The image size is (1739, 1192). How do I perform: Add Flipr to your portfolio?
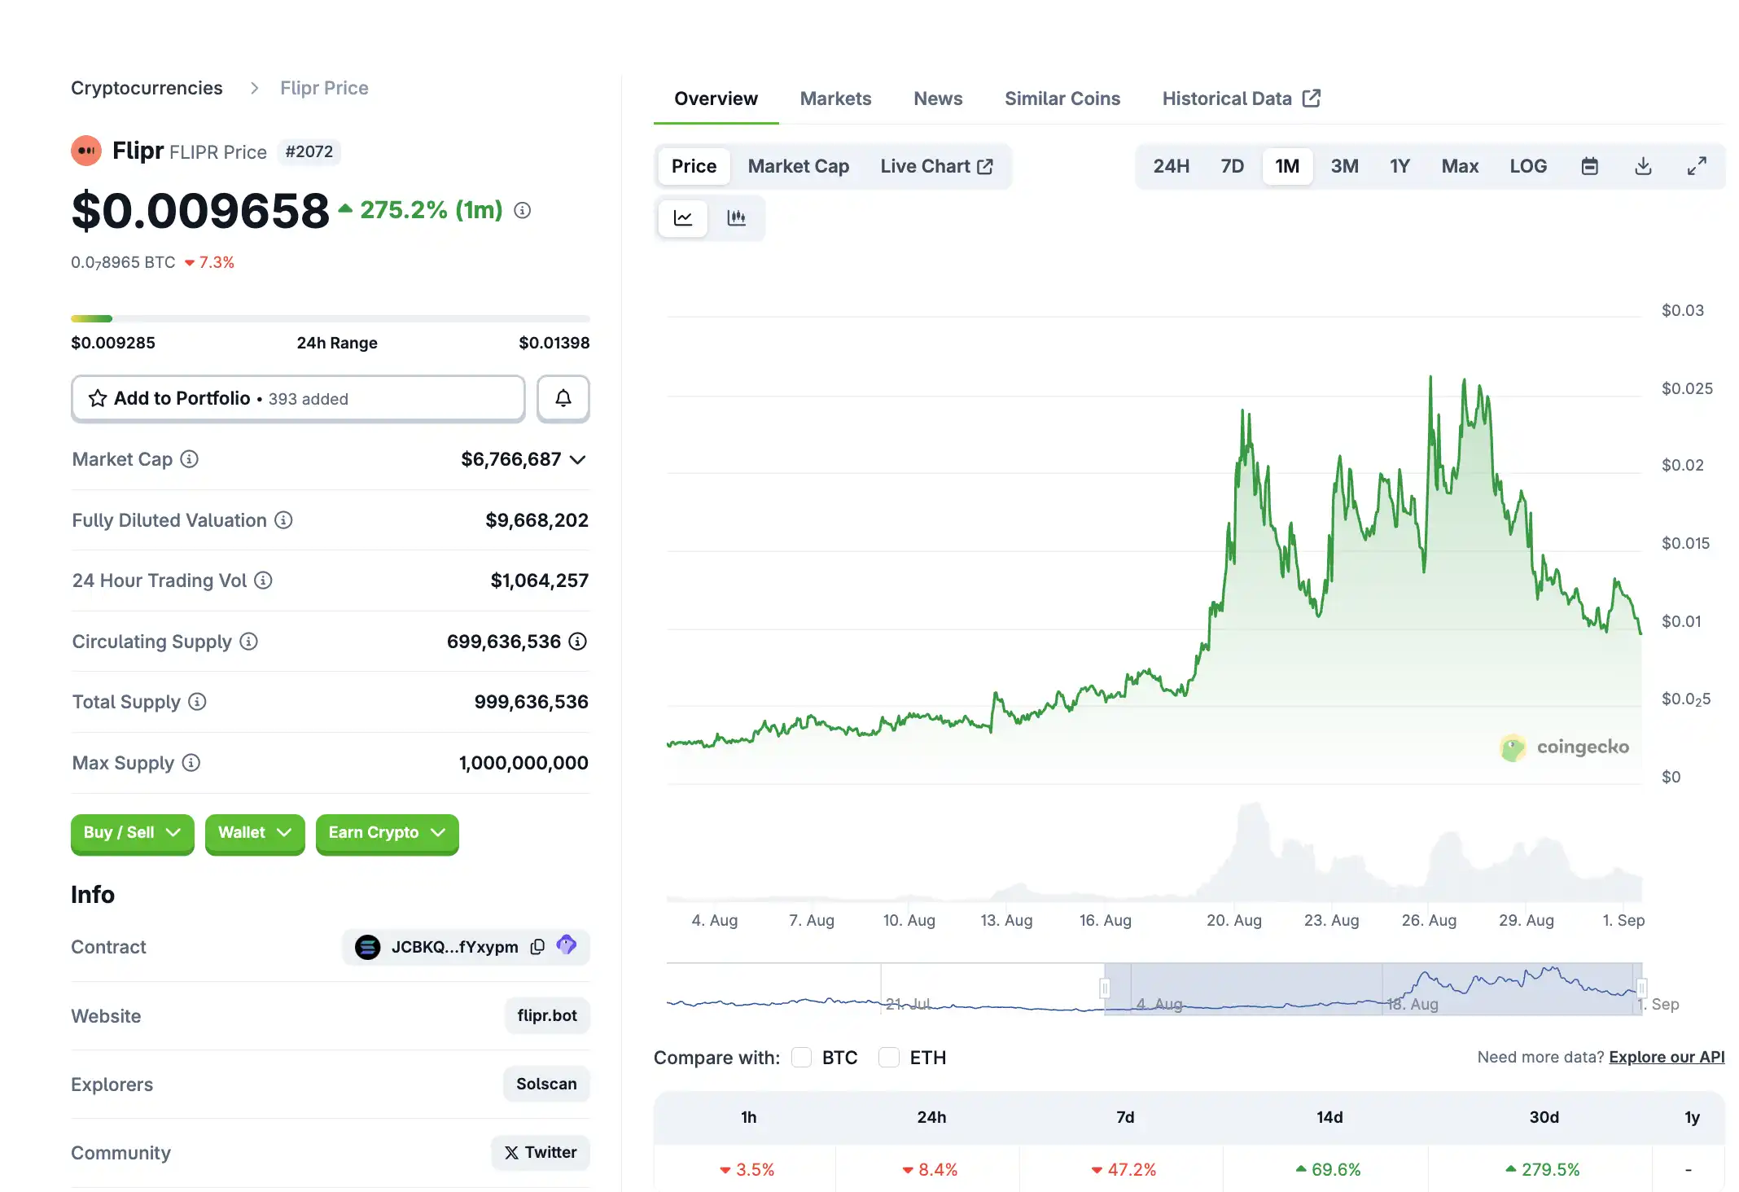coord(181,398)
